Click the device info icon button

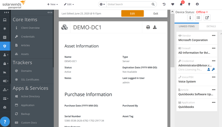click(x=190, y=18)
